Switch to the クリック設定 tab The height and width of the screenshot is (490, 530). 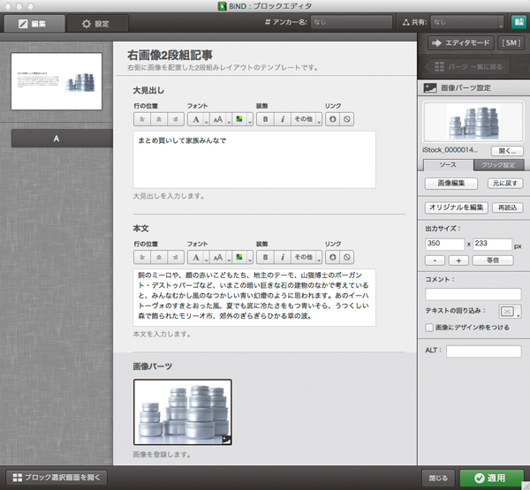(498, 165)
